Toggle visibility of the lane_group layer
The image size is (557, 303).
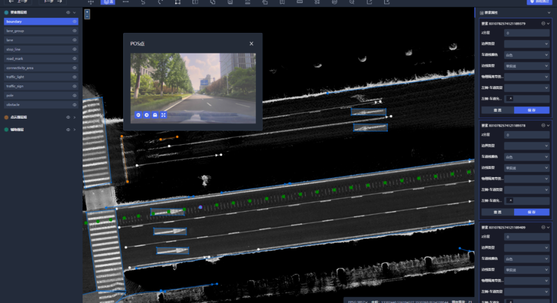pos(75,31)
